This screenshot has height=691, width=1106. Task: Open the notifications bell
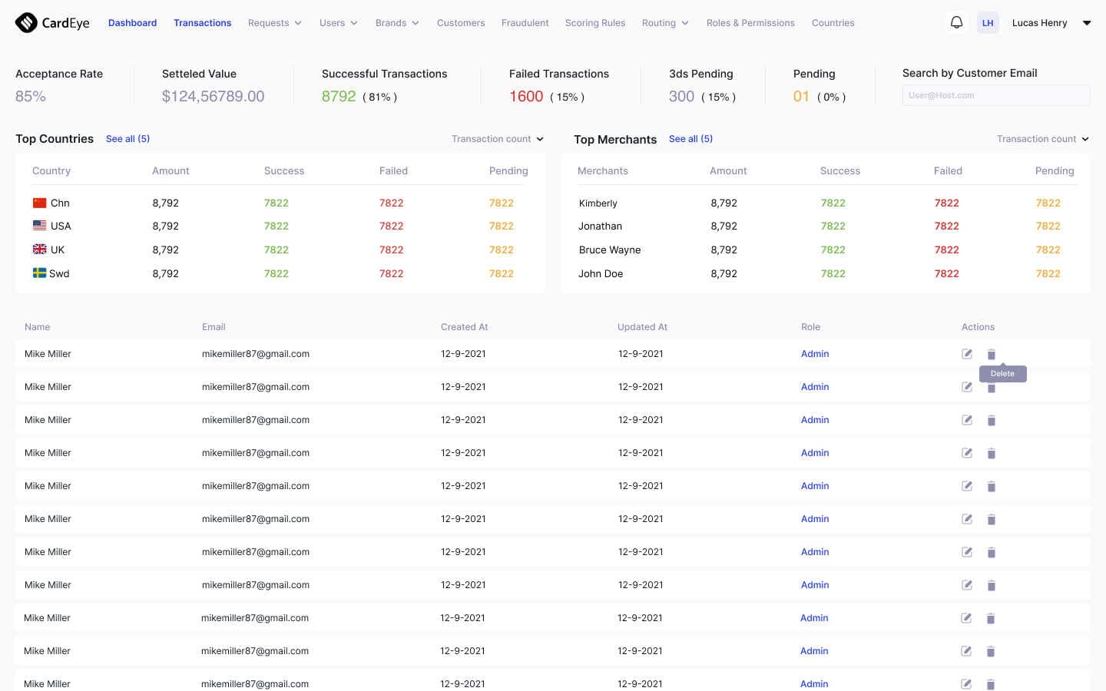tap(956, 22)
